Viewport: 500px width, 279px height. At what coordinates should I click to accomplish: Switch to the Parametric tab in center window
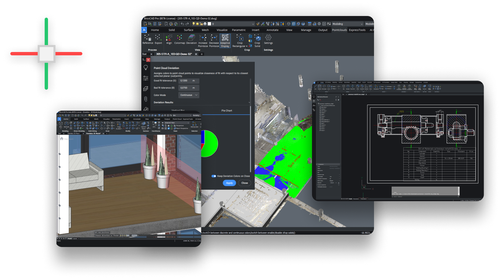239,30
